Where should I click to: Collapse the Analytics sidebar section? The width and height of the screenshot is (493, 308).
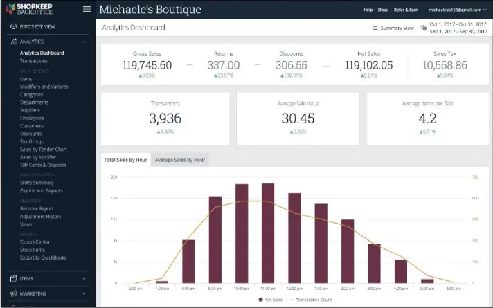[84, 42]
